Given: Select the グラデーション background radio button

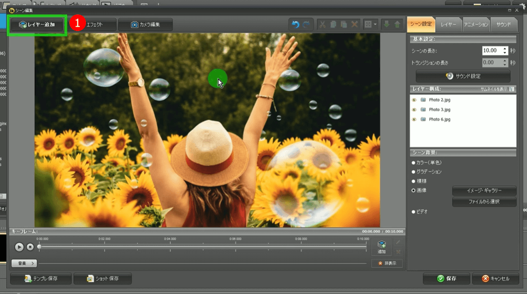Looking at the screenshot, I should pos(414,172).
